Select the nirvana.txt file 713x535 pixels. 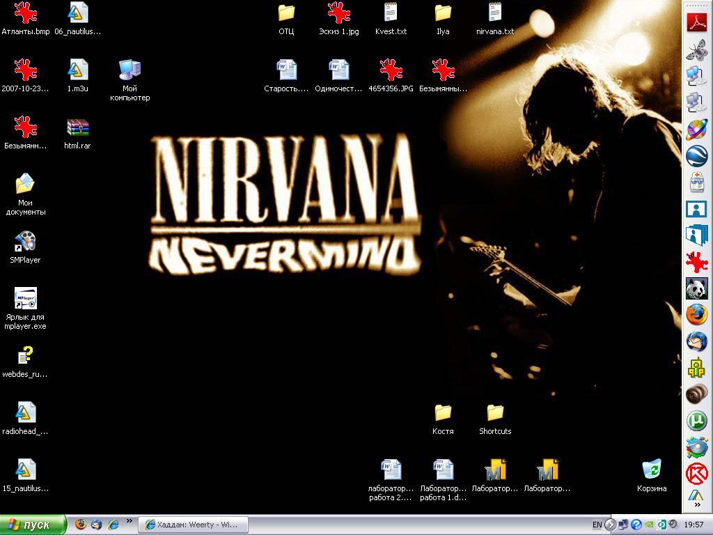point(495,19)
